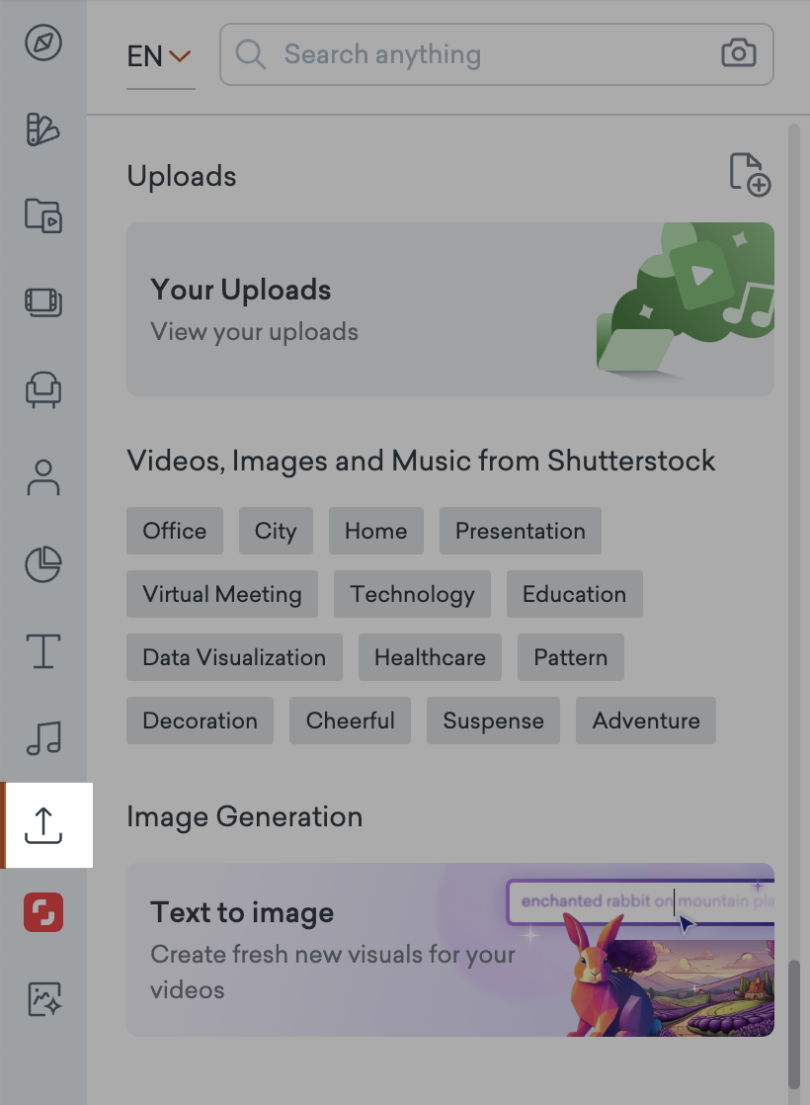
Task: Open the Charts pie icon panel
Action: [42, 564]
